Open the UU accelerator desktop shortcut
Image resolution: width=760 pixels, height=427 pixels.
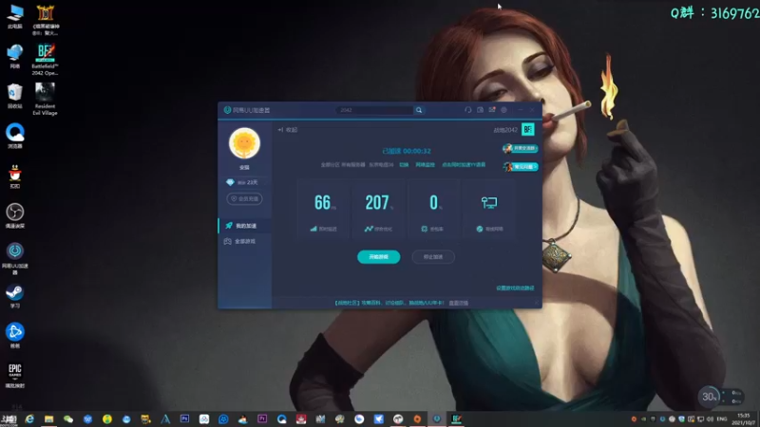click(15, 259)
